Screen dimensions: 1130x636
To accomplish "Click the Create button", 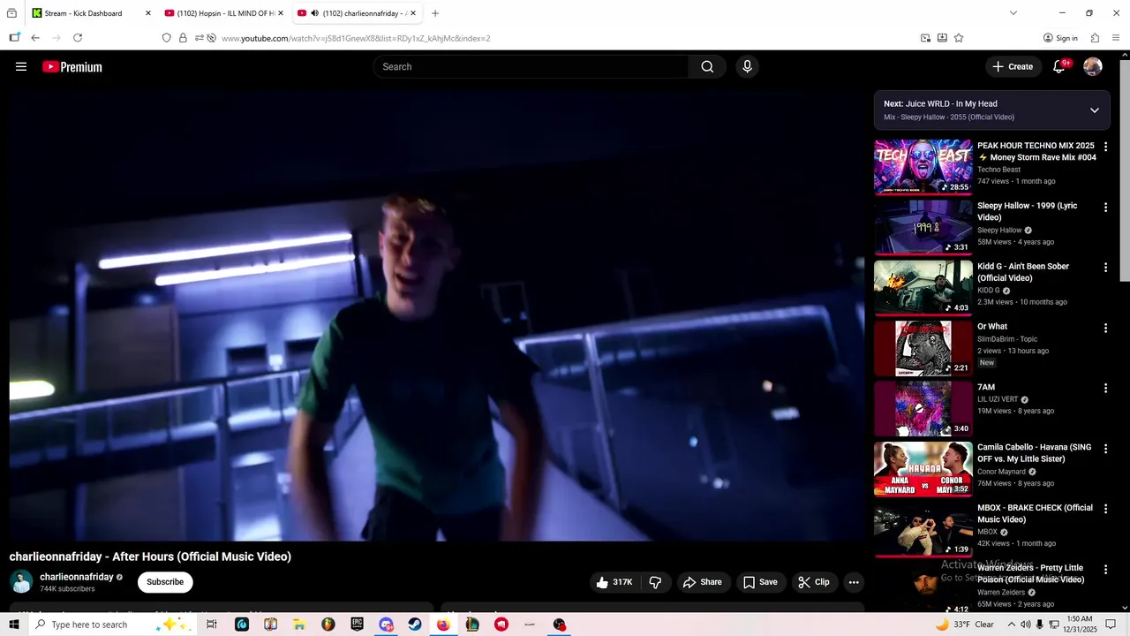I will [1013, 66].
